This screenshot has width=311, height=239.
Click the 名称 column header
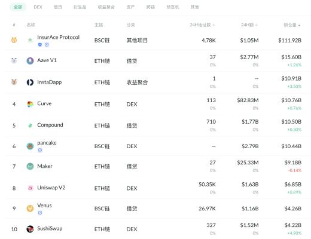point(31,25)
